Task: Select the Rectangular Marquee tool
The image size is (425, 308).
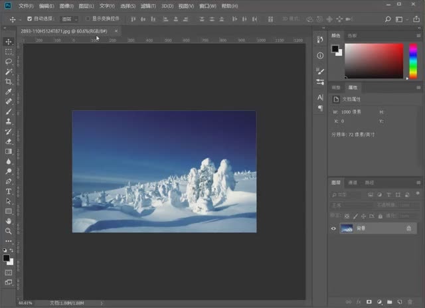Action: 9,52
